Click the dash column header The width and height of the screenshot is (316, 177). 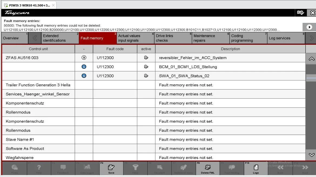click(84, 49)
